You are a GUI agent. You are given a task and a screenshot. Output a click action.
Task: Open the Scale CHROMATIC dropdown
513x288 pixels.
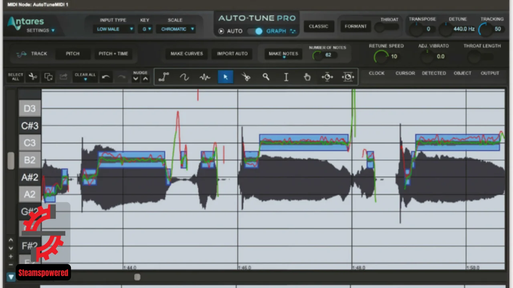click(176, 29)
